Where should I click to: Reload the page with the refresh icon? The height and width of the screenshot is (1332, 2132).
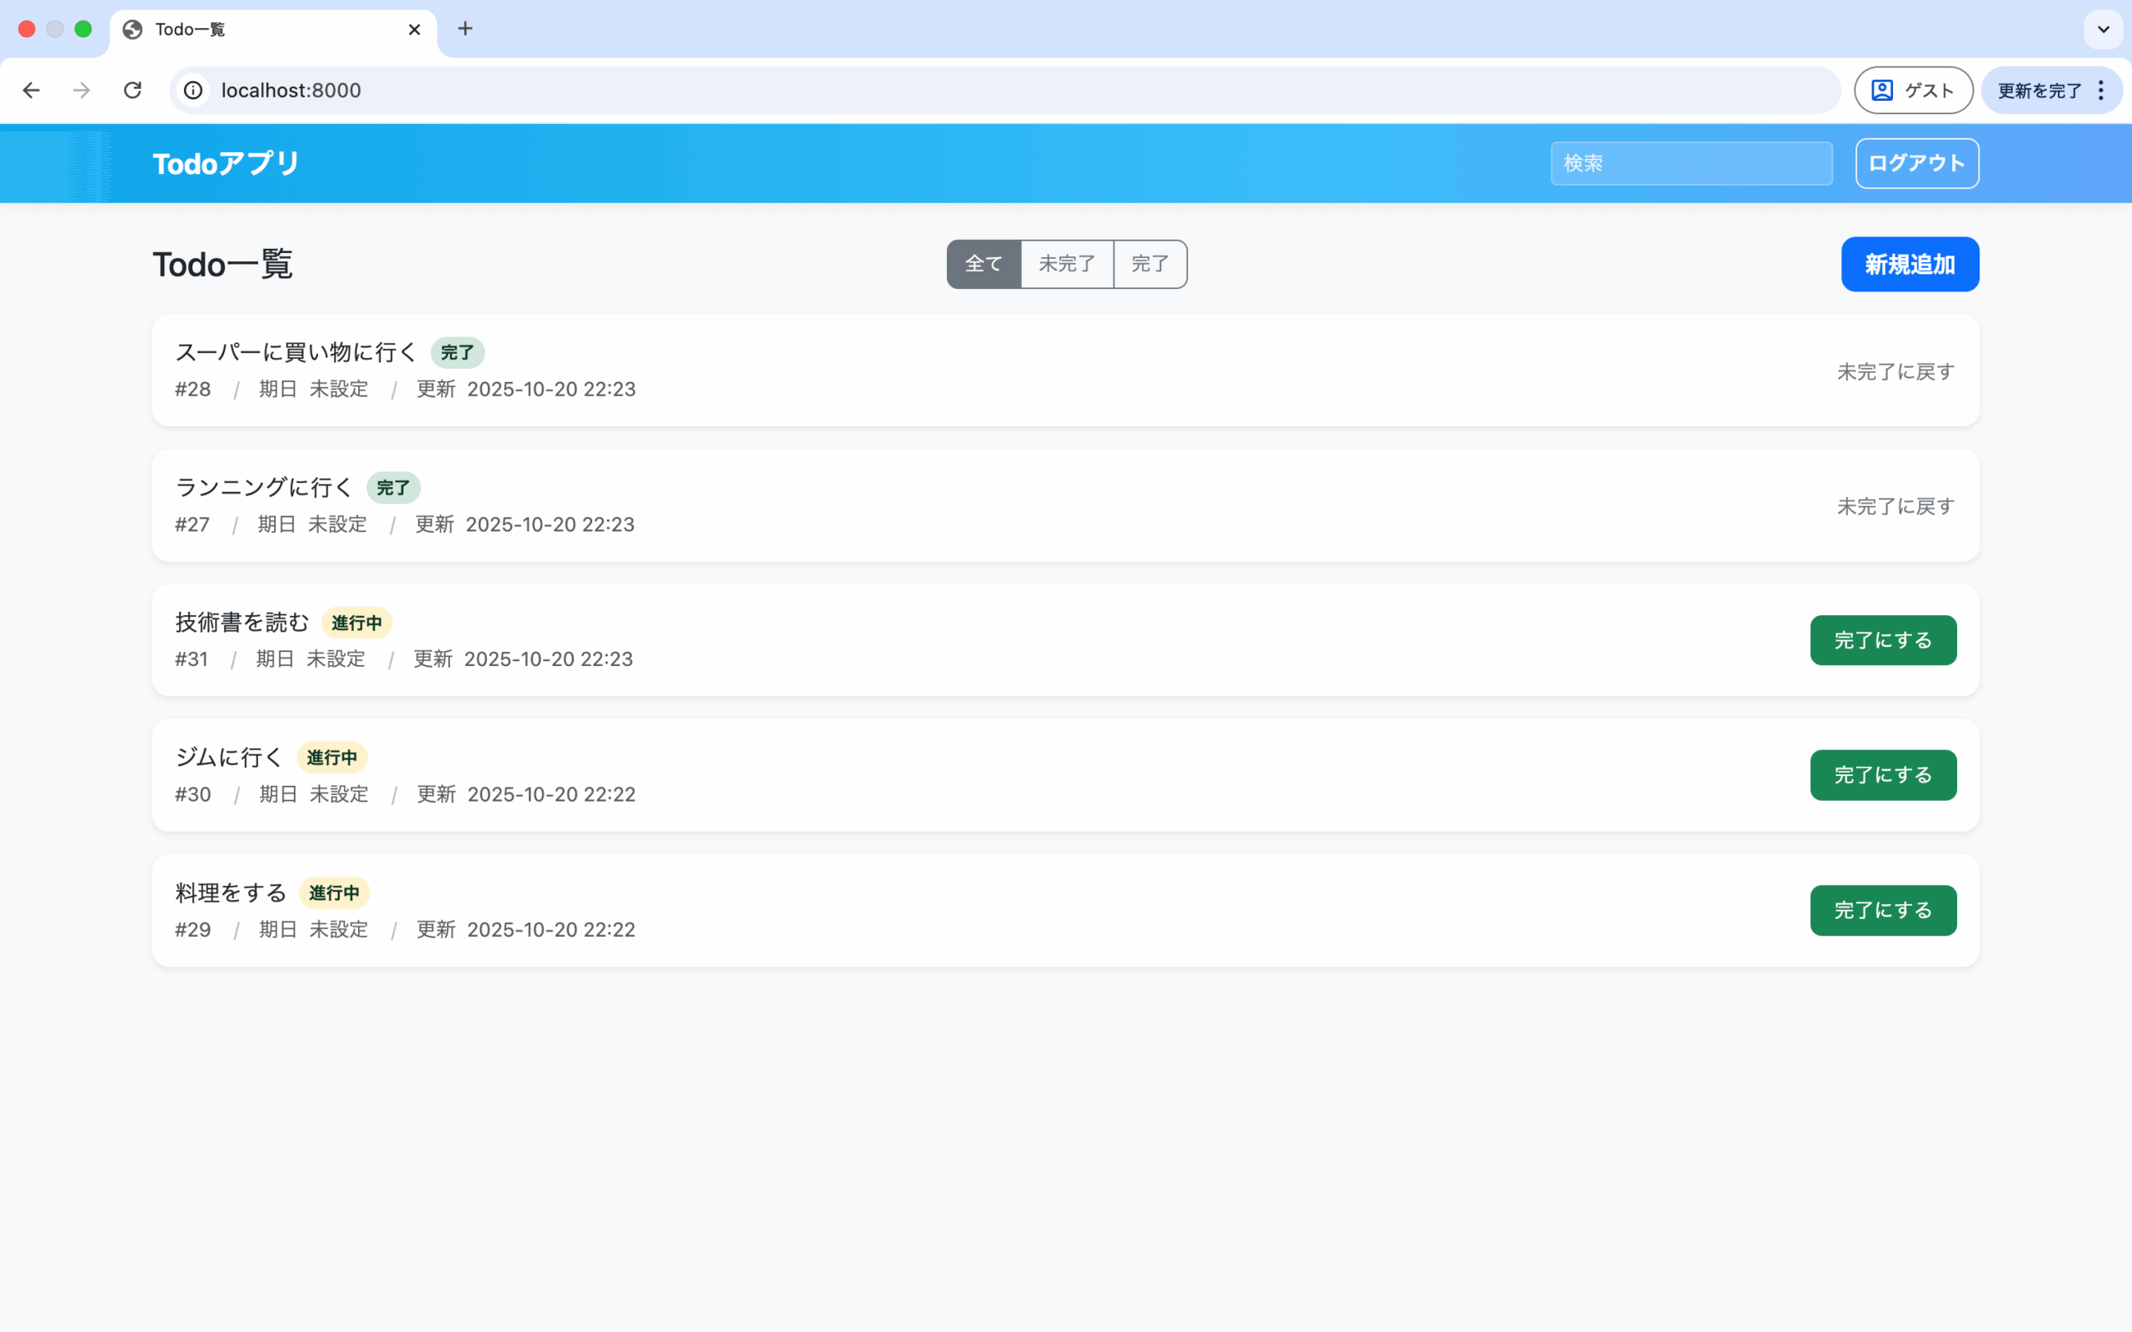coord(133,90)
